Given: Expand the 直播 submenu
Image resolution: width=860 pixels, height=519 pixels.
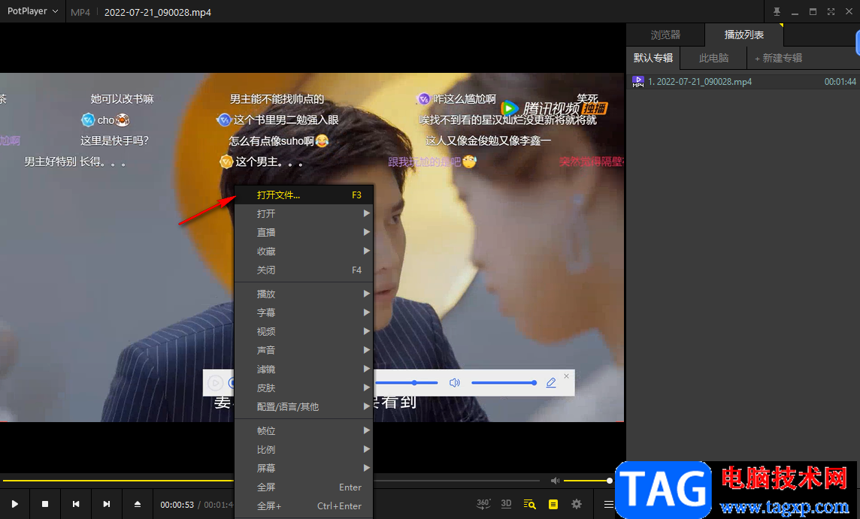Looking at the screenshot, I should [x=304, y=232].
